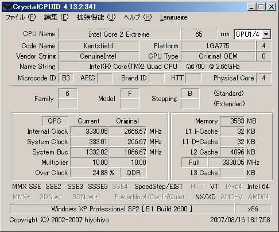Screen dimensions: 279x232
Task: Click the CrystalCPUID chip icon in title bar
Action: (x=7, y=7)
